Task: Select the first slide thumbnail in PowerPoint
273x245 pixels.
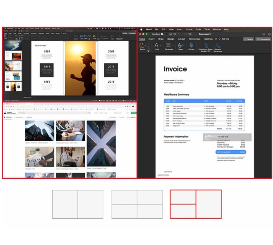Action: (x=13, y=45)
